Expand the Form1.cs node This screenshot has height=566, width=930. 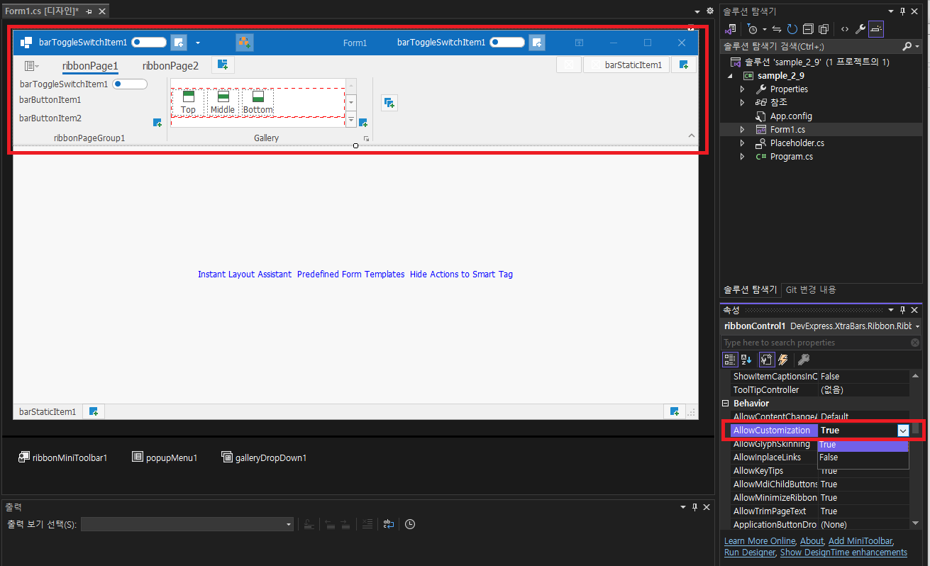tap(743, 130)
